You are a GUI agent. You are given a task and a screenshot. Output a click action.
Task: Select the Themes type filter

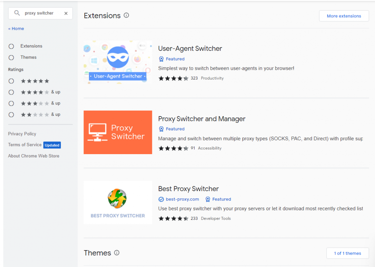pyautogui.click(x=11, y=57)
